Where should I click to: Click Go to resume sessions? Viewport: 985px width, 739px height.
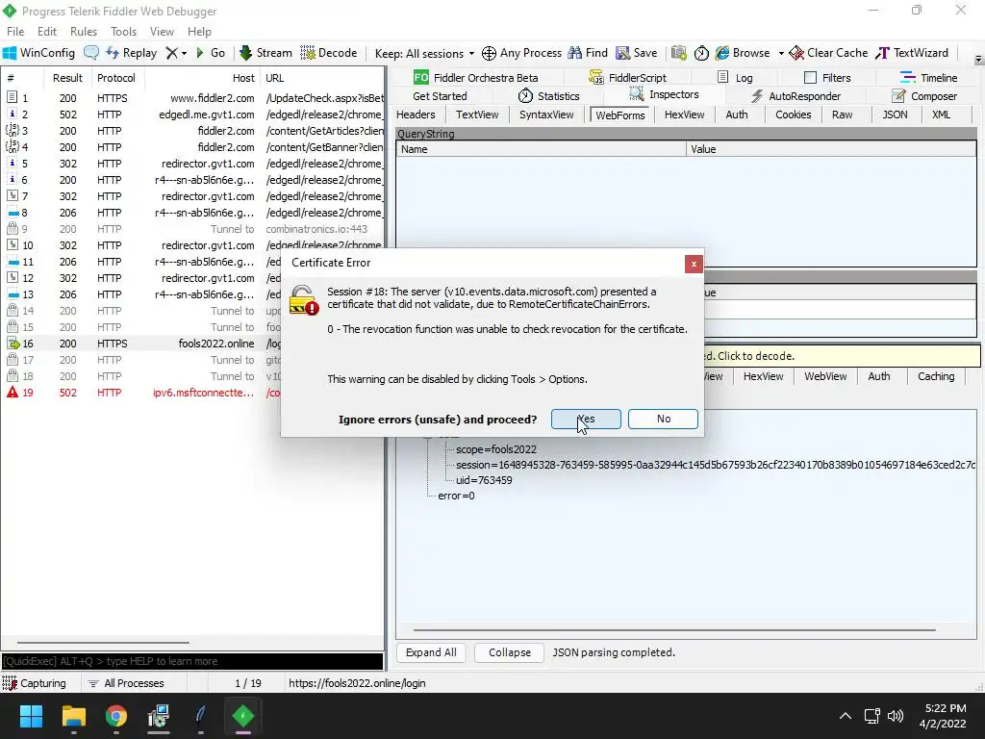211,53
